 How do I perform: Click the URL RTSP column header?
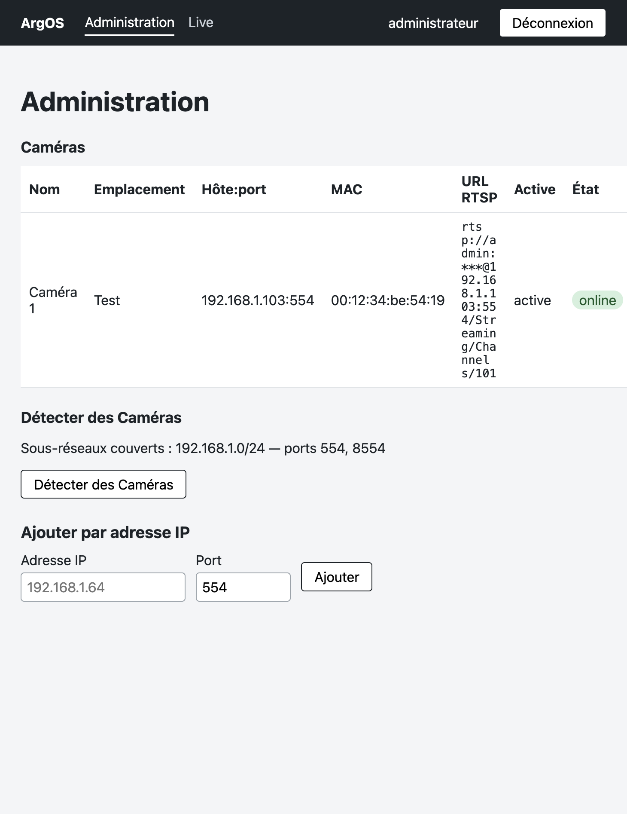pos(479,190)
